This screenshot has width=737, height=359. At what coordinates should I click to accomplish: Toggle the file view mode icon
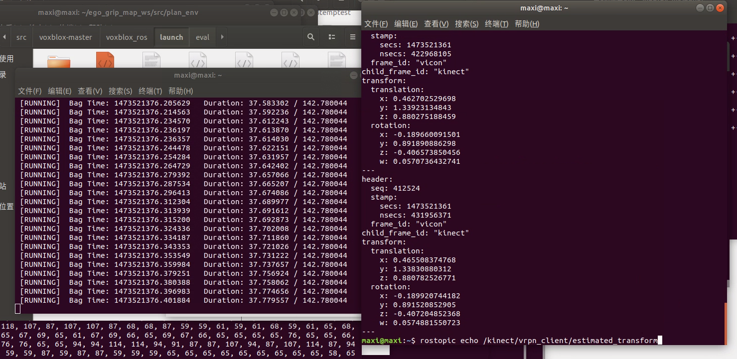pos(331,37)
